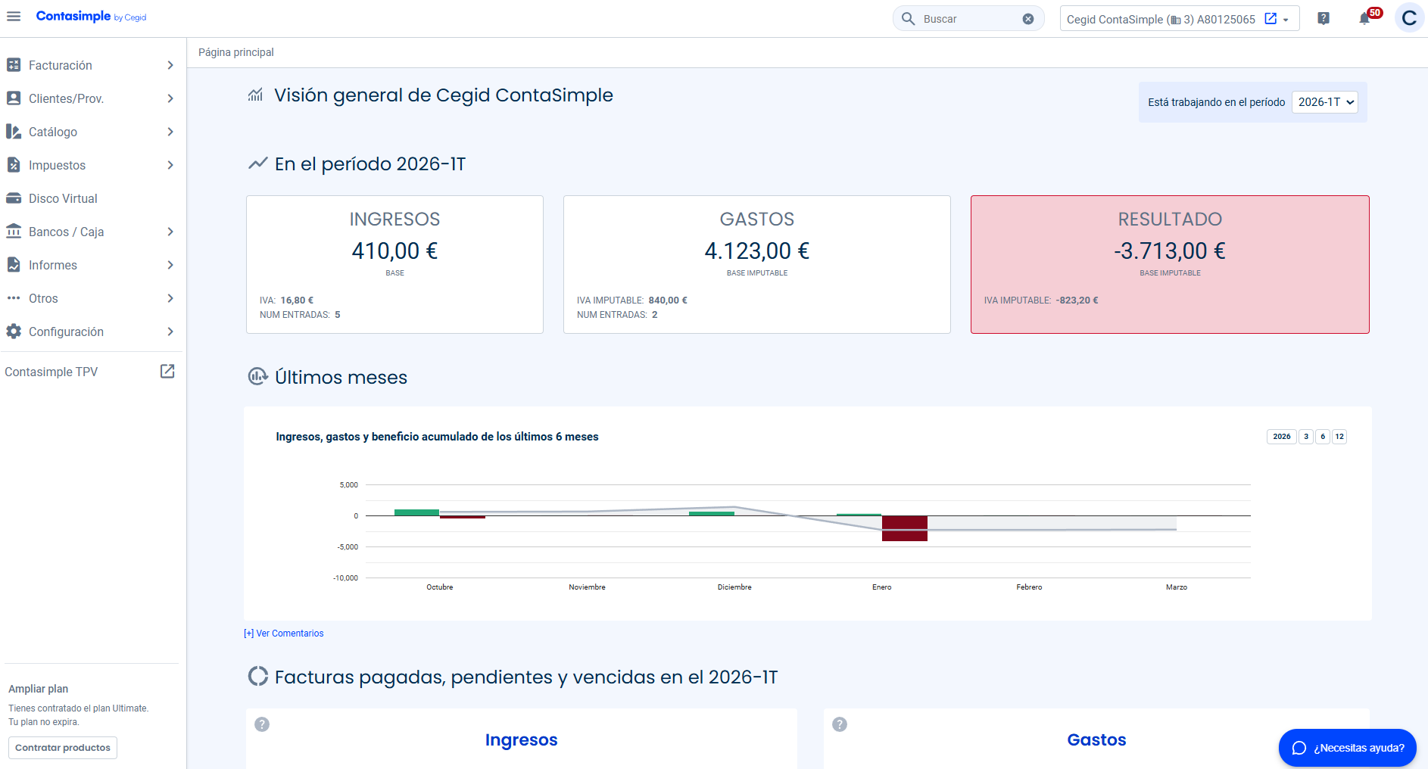The height and width of the screenshot is (769, 1428).
Task: Expand the Impuestos menu item
Action: (91, 166)
